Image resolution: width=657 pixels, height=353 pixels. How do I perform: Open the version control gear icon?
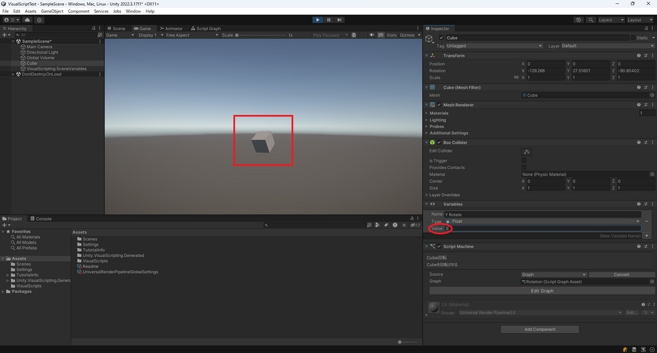pos(39,20)
